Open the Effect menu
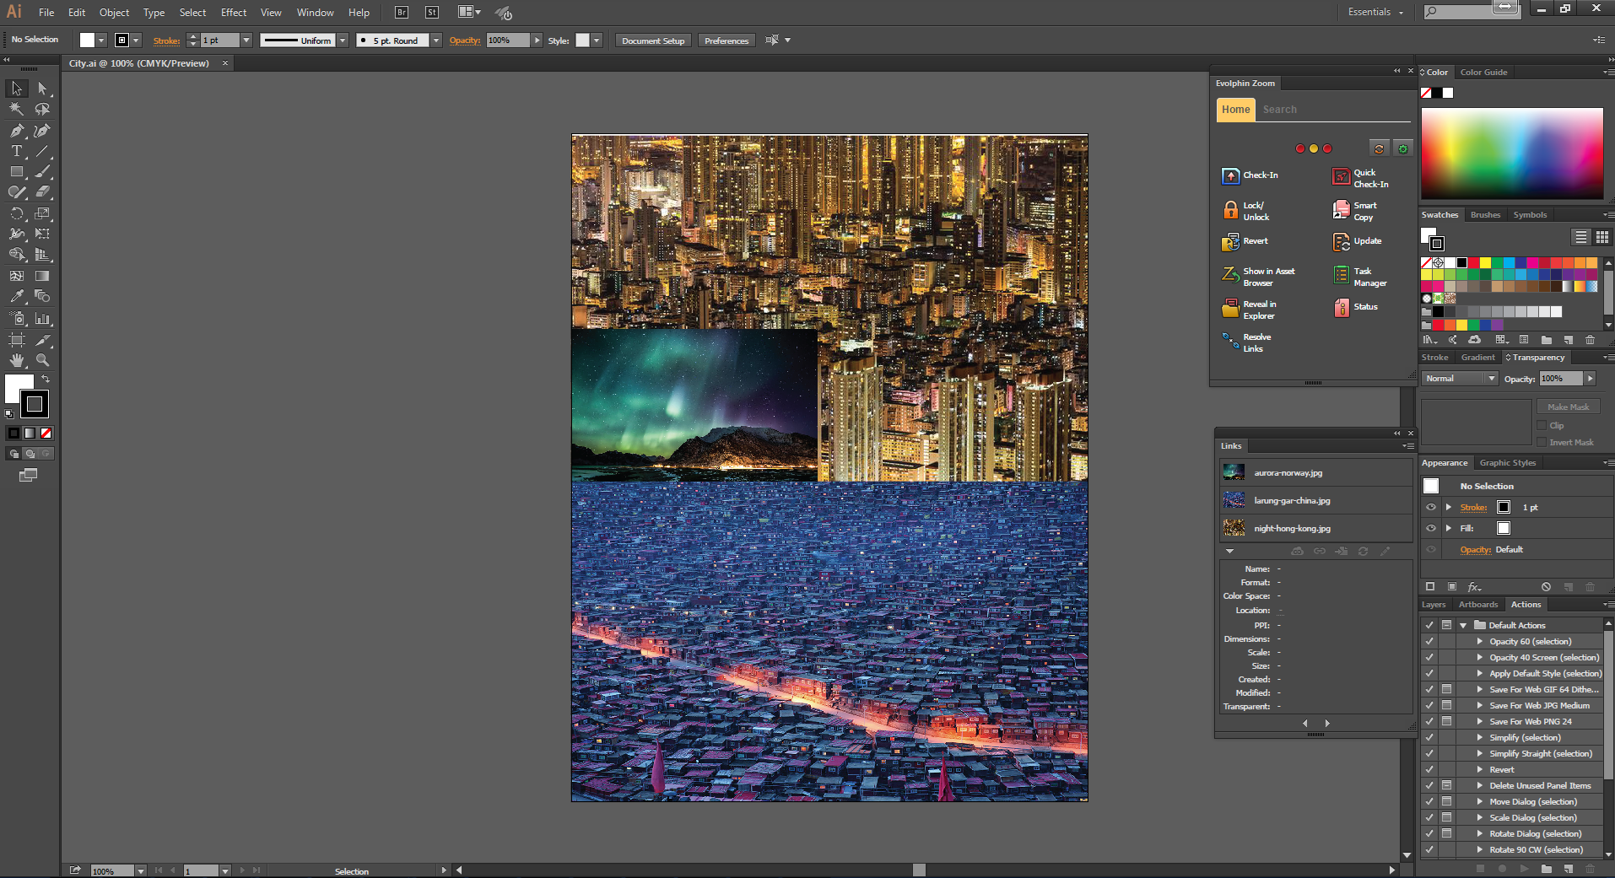The width and height of the screenshot is (1615, 878). pos(234,13)
